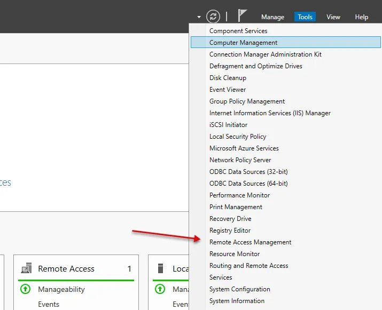
Task: Close the open Tools menu
Action: click(305, 17)
